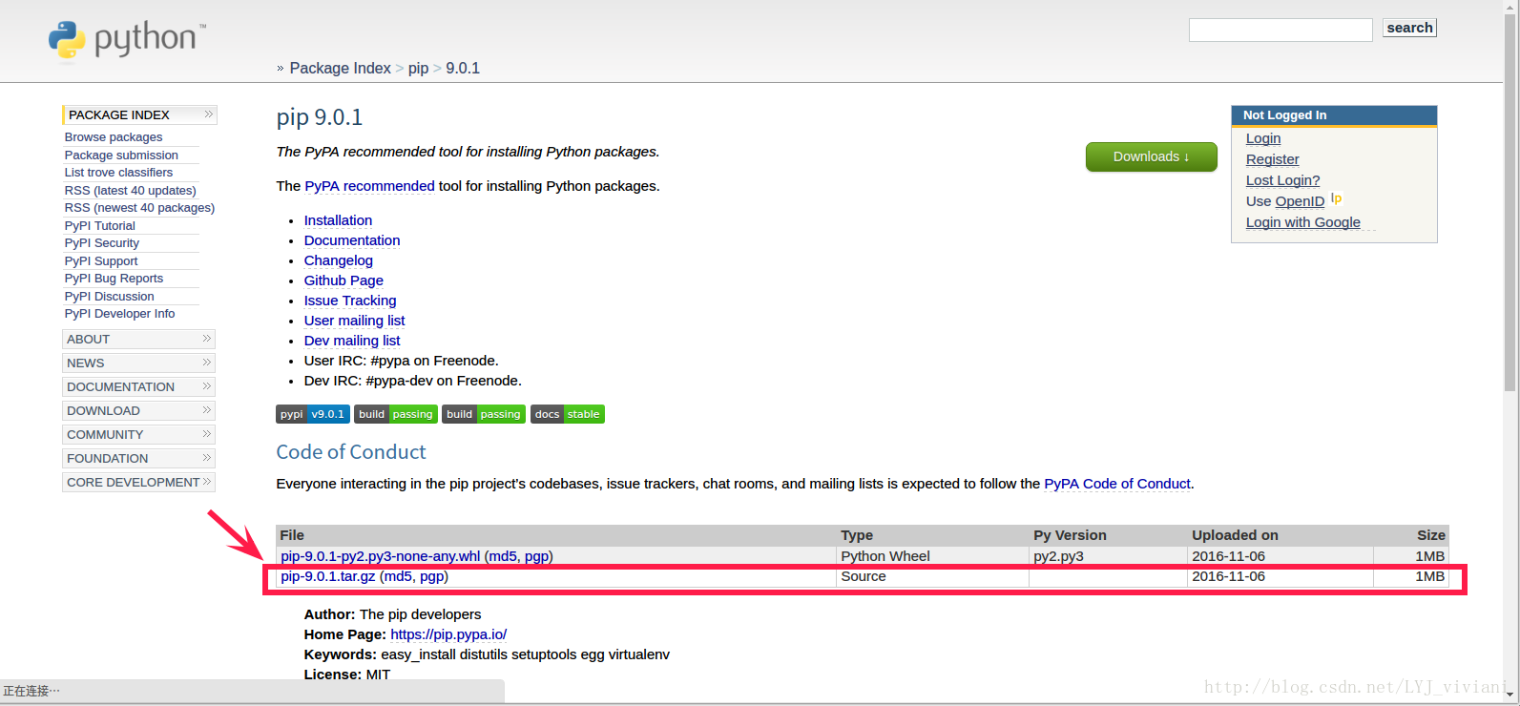The width and height of the screenshot is (1520, 706).
Task: Click the search button
Action: [1409, 28]
